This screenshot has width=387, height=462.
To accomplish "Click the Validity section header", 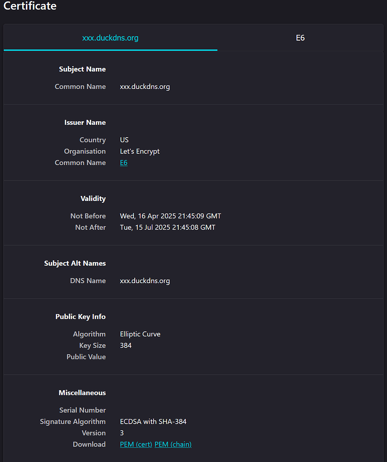I will click(x=93, y=198).
